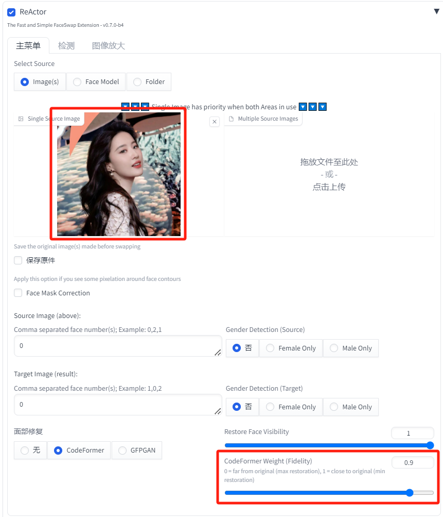Select 否 for source gender detection

pyautogui.click(x=242, y=348)
